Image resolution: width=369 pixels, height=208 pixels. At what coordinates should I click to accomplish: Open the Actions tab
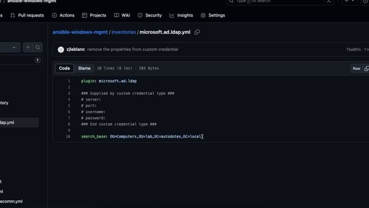[x=63, y=16]
